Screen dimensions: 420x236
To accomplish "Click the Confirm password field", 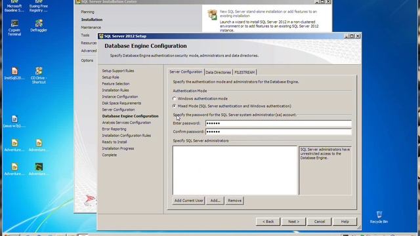I will (x=278, y=132).
